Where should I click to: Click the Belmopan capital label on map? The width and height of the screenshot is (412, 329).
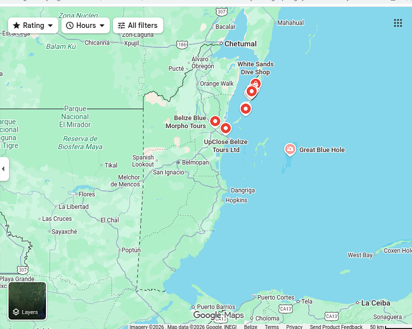(x=195, y=163)
